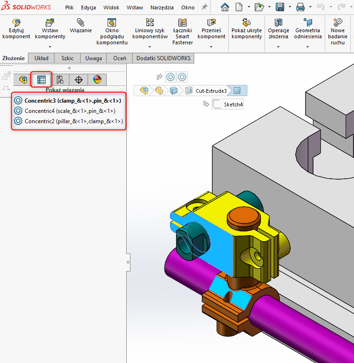Viewport: 354px width, 363px height.
Task: Create a new document icon
Action: point(239,7)
